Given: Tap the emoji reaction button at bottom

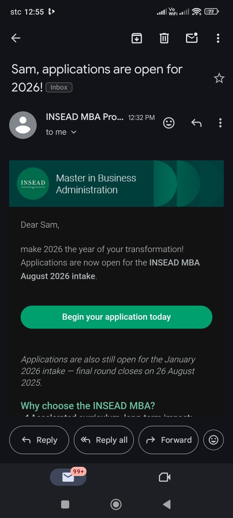Looking at the screenshot, I should click(x=214, y=440).
